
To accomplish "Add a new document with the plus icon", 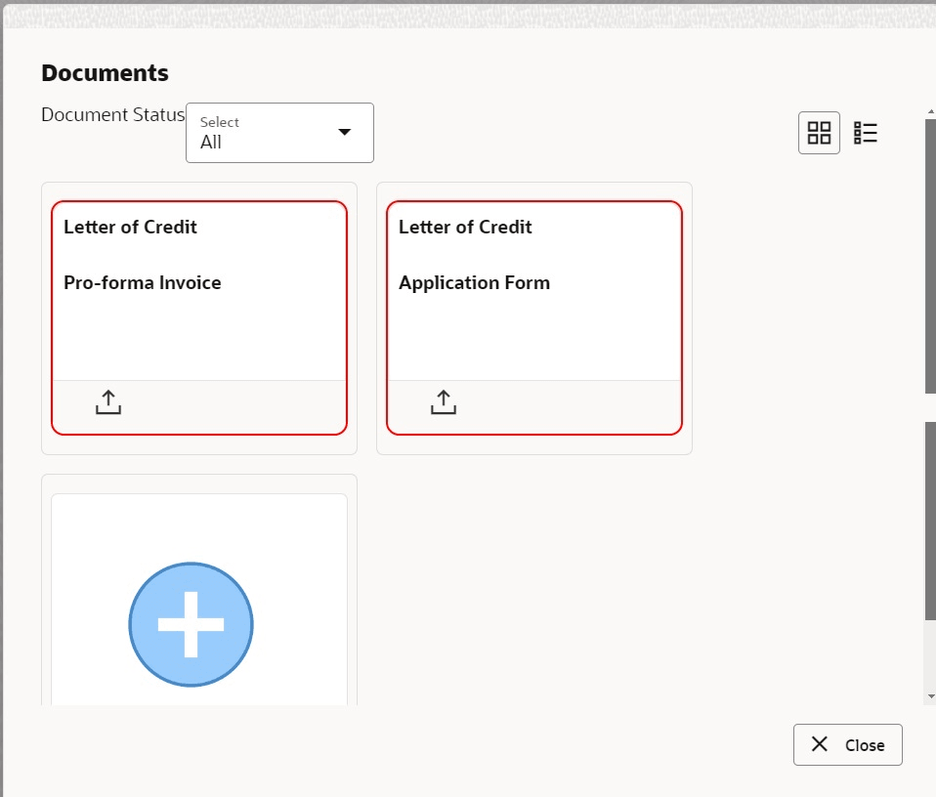I will click(x=191, y=624).
